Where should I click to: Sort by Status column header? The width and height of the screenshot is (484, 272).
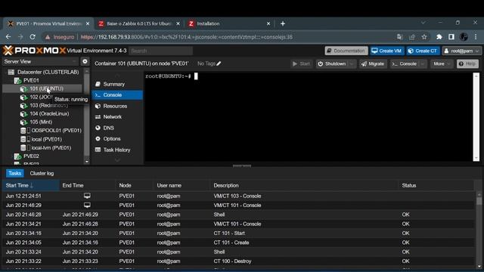(x=436, y=185)
